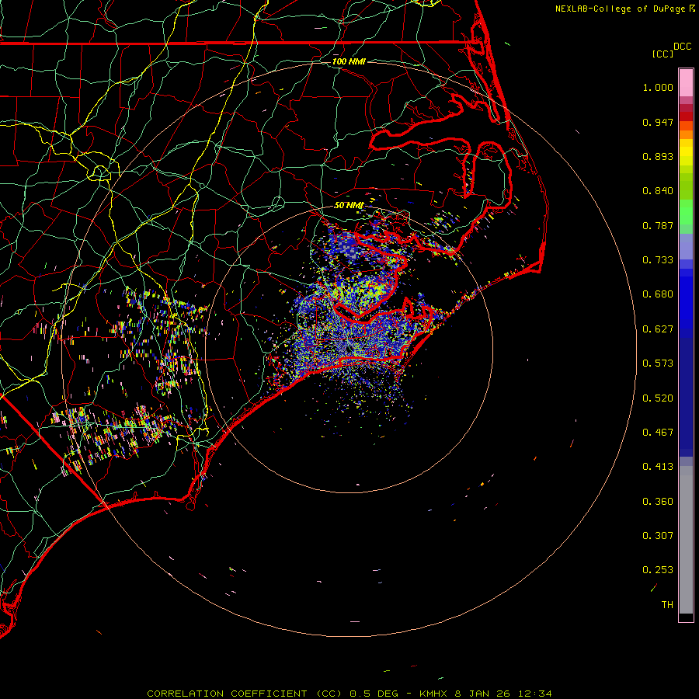699x699 pixels.
Task: Click the [CC] units label
Action: 662,54
